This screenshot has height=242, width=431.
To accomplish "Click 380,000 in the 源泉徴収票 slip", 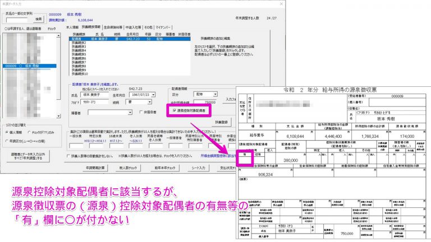I will point(291,160).
